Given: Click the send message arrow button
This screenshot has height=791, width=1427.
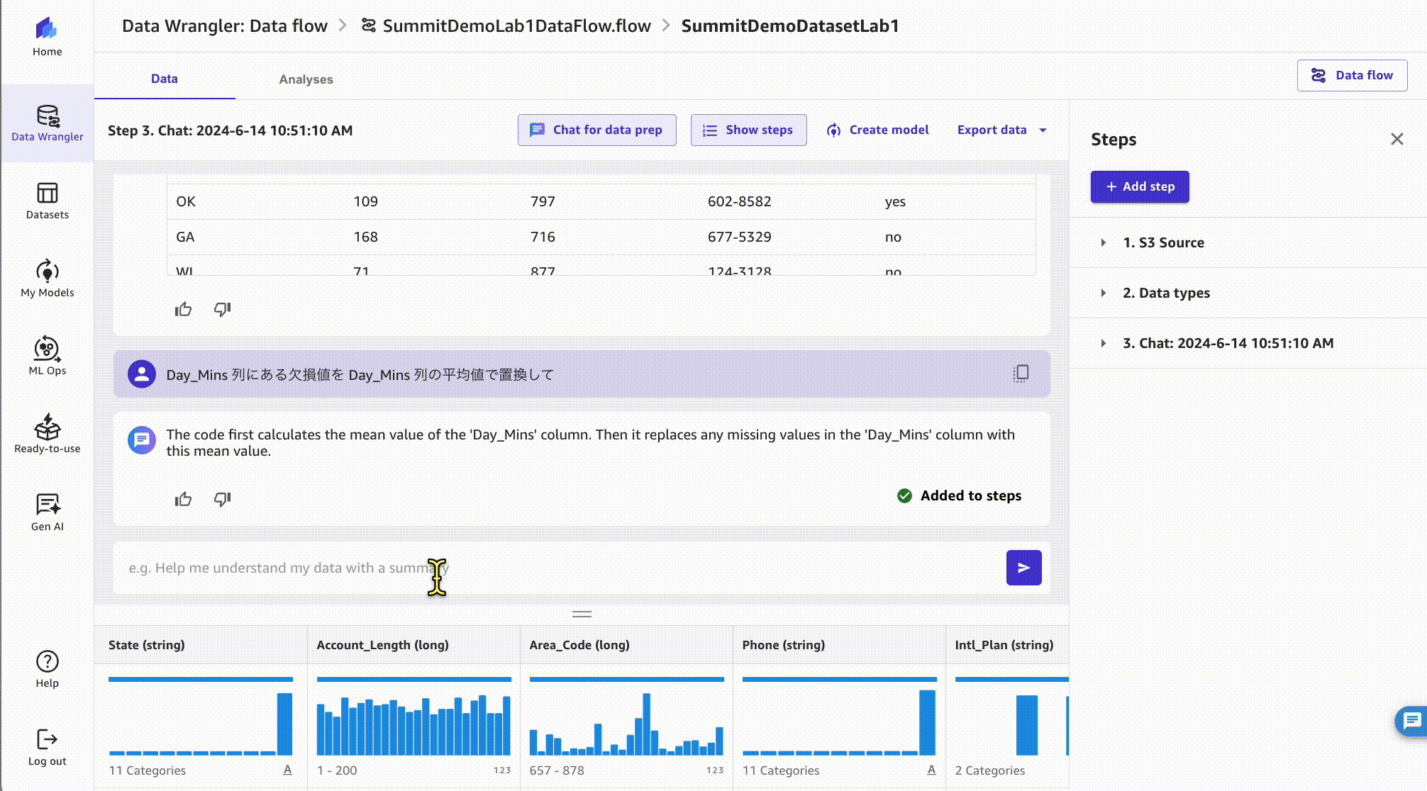Looking at the screenshot, I should click(1023, 568).
